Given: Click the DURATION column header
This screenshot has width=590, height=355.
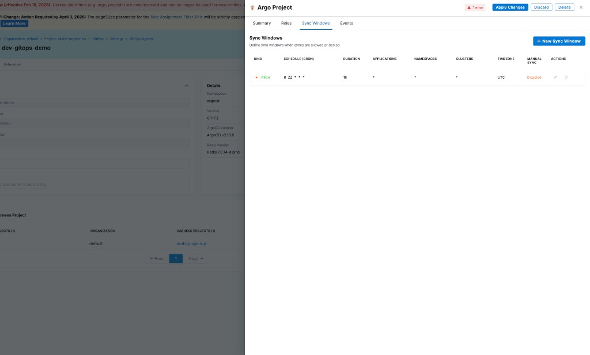Looking at the screenshot, I should pos(351,59).
